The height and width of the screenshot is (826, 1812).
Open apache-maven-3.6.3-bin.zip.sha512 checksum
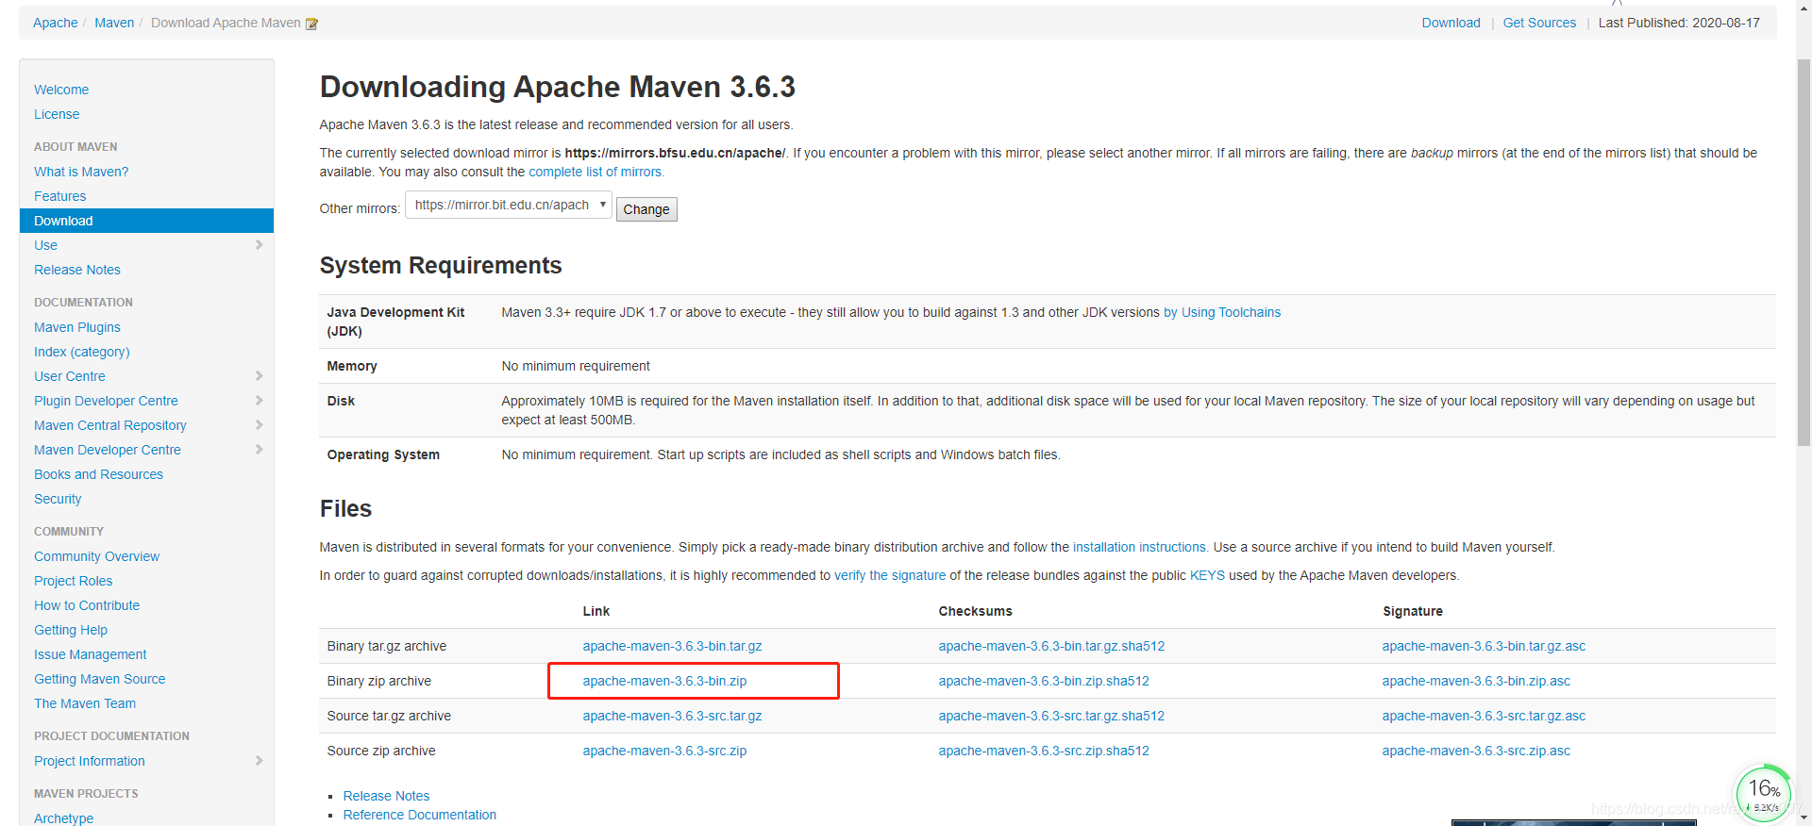[x=1044, y=681]
